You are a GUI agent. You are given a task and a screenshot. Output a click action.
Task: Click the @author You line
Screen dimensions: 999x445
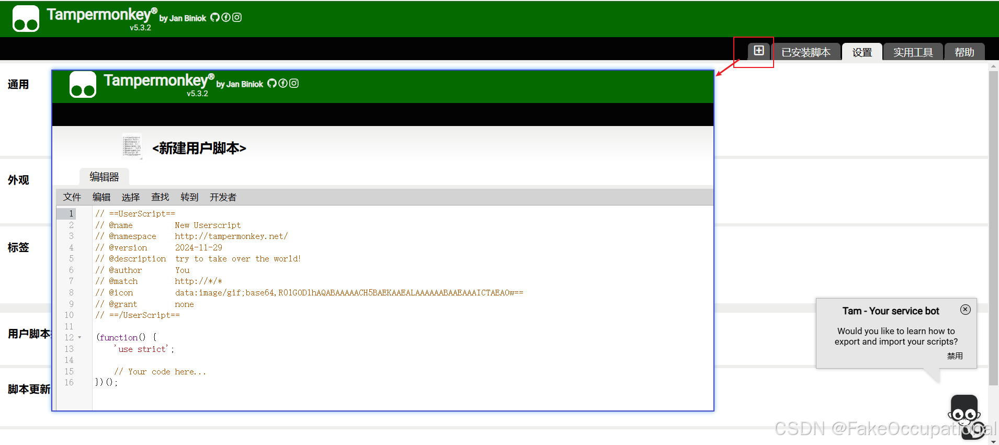pyautogui.click(x=142, y=270)
